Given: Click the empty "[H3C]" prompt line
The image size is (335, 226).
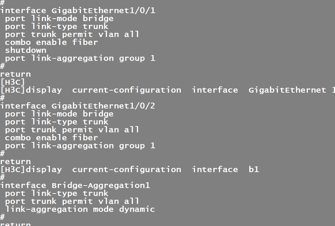Looking at the screenshot, I should [12, 82].
